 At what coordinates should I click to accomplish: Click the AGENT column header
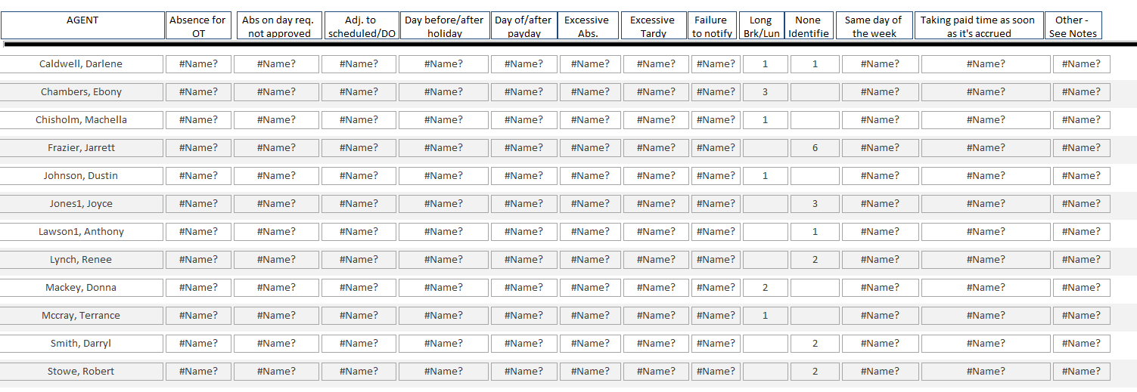(82, 26)
